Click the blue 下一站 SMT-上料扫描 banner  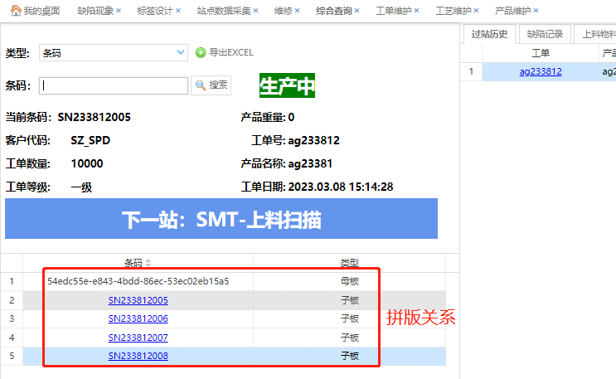click(221, 220)
